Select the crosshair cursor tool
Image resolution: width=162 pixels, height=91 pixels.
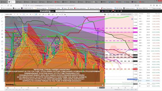tap(2, 15)
